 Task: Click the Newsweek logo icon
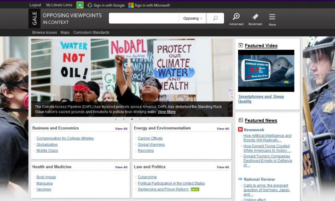point(240,130)
